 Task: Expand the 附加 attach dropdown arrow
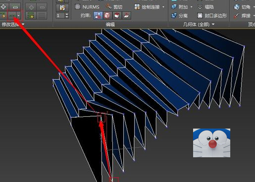pos(192,7)
